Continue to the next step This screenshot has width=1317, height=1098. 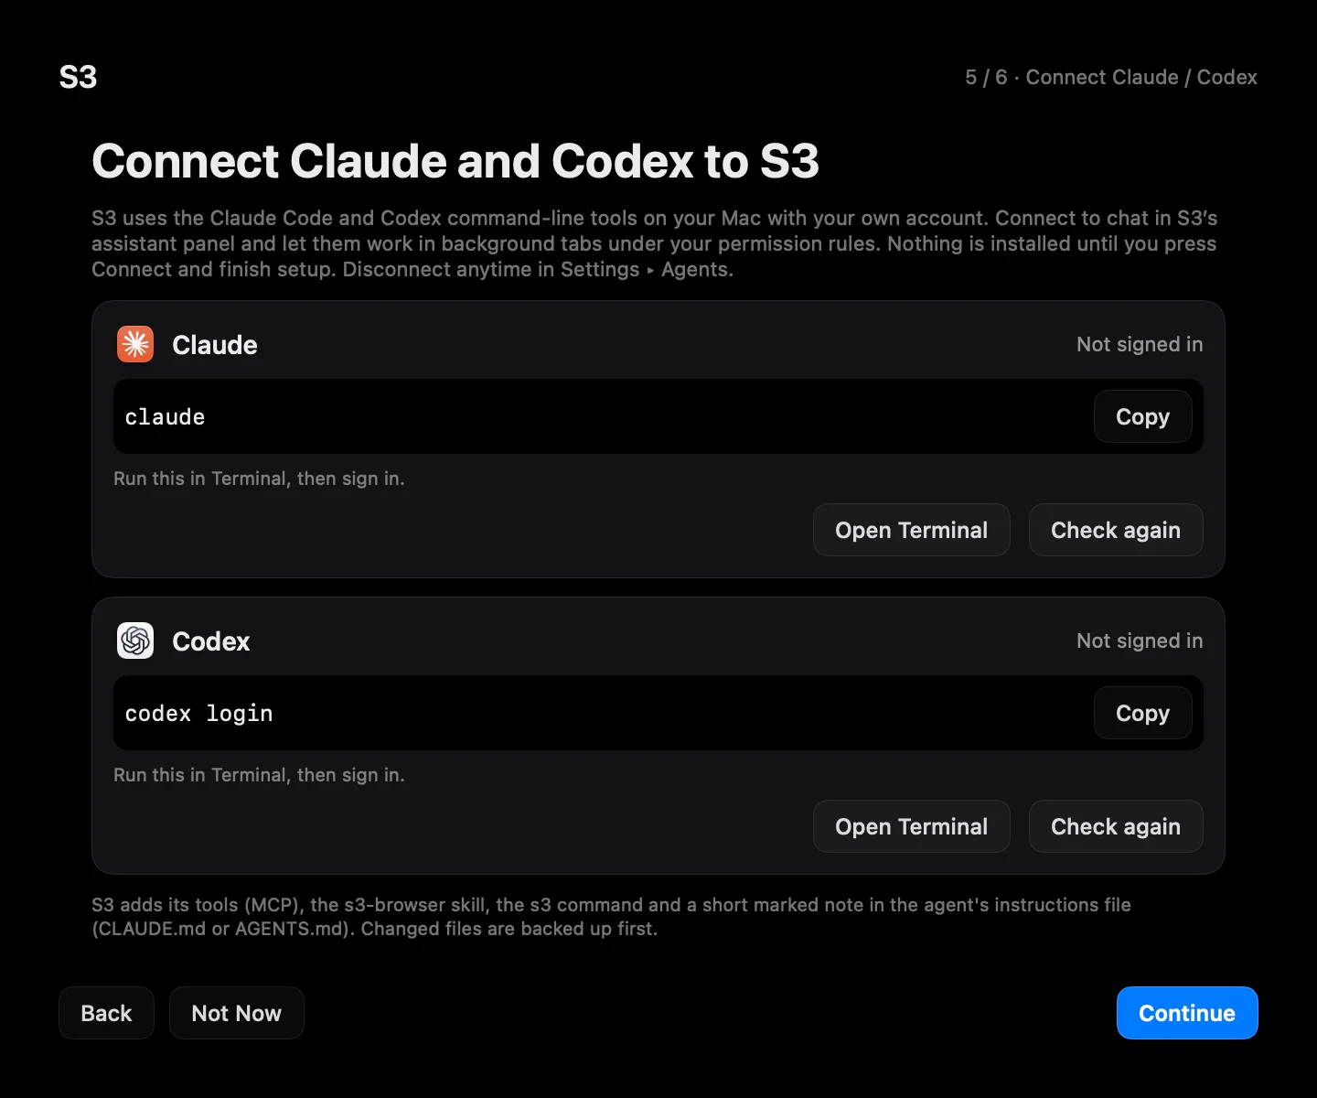pos(1187,1013)
